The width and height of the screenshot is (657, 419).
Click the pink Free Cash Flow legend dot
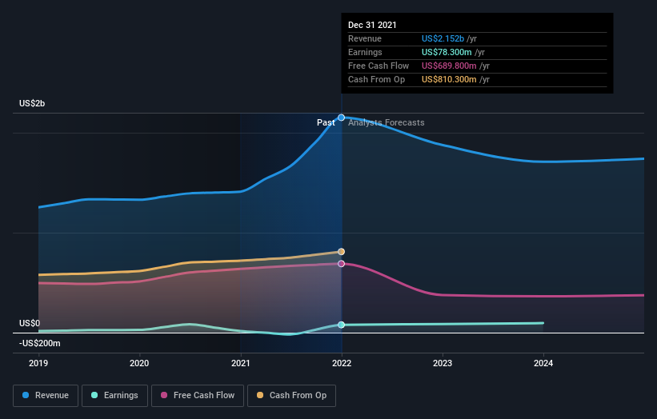coord(164,395)
